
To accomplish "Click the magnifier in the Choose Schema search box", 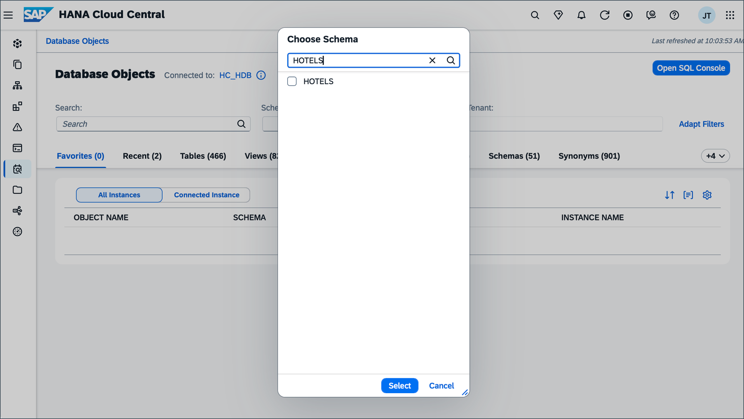I will [x=451, y=60].
